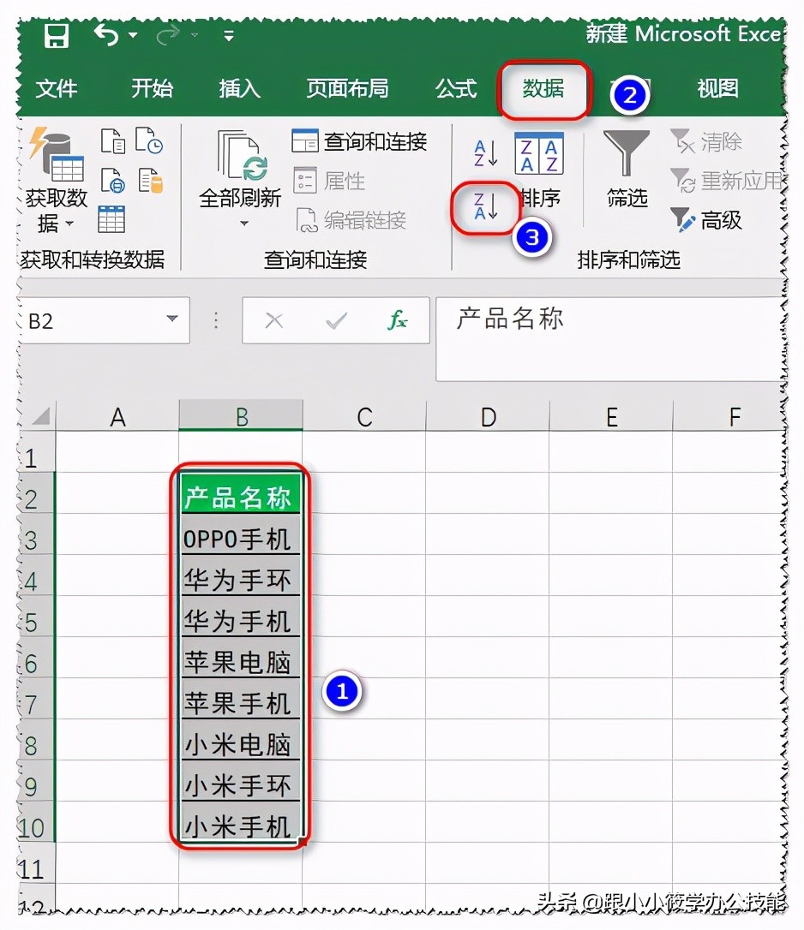Click the Cancel X in formula bar
Image resolution: width=804 pixels, height=930 pixels.
[273, 321]
